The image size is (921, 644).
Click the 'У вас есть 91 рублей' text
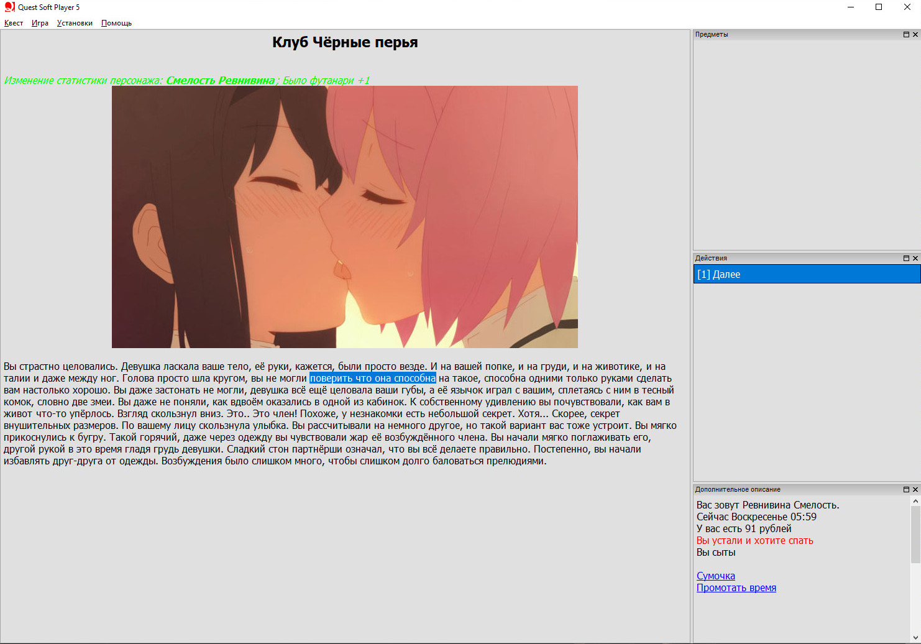[744, 528]
